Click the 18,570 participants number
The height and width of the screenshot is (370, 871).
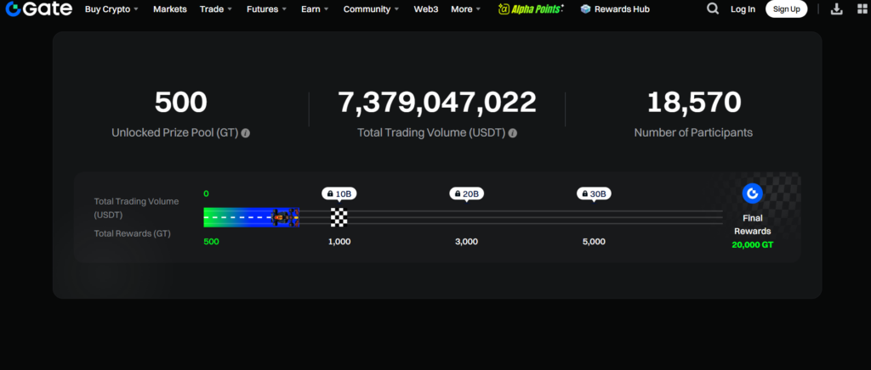pyautogui.click(x=694, y=102)
